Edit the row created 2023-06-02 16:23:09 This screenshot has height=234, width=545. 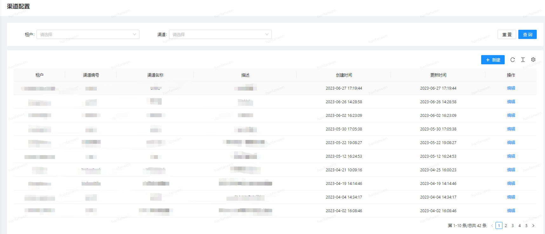[511, 115]
